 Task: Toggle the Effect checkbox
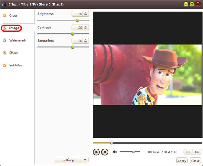[x=5, y=53]
